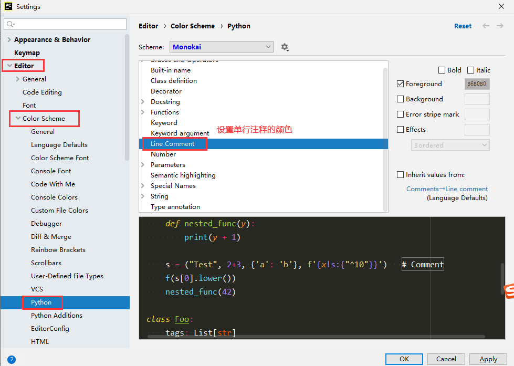Image resolution: width=514 pixels, height=366 pixels.
Task: Check Inherit values from checkbox
Action: (400, 175)
